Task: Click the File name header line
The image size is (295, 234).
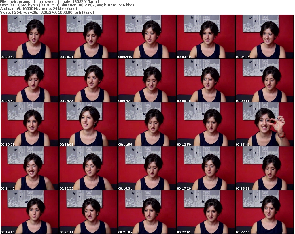Action: [x=50, y=2]
